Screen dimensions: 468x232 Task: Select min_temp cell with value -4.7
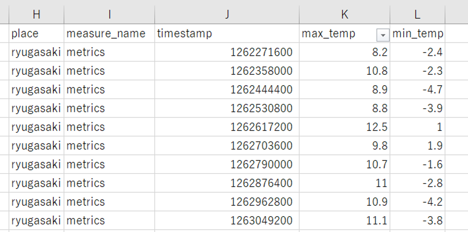(417, 89)
